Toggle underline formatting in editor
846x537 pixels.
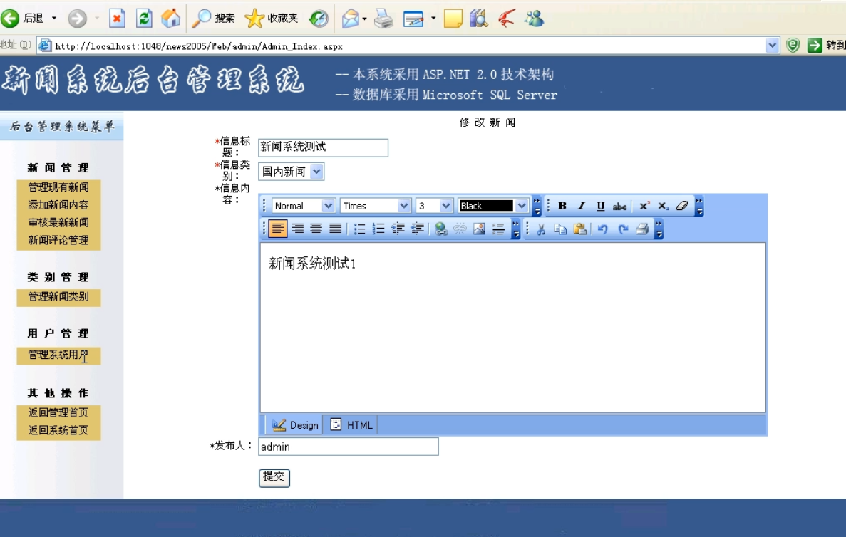pos(600,206)
